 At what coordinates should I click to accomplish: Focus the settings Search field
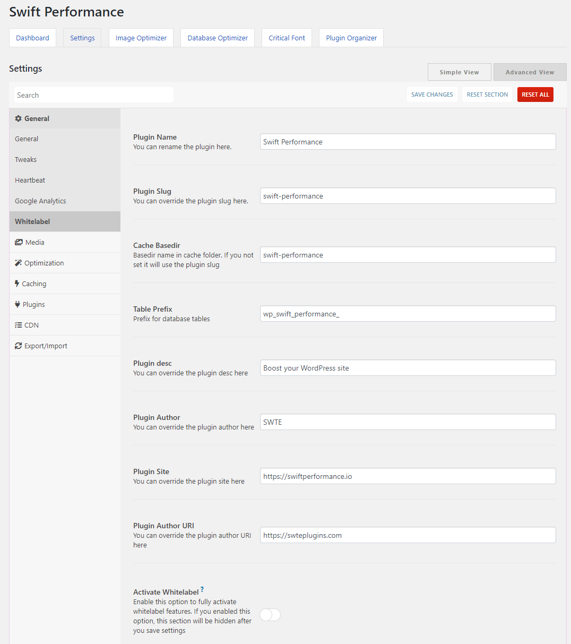click(x=94, y=95)
